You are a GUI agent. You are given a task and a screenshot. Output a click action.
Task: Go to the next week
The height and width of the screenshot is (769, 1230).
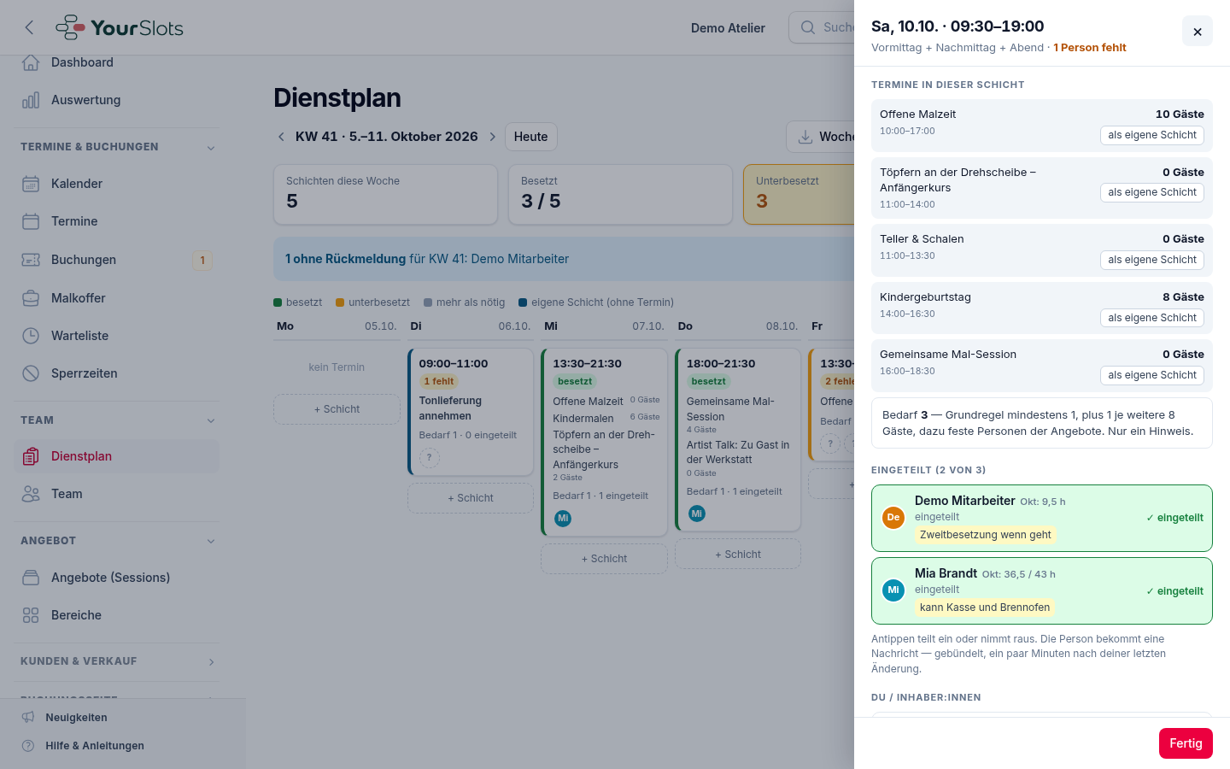point(493,137)
